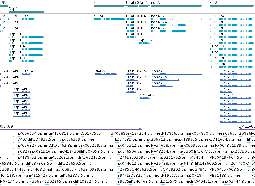Click the nonA-PB protein label
The height and width of the screenshot is (186, 255).
coord(159,71)
